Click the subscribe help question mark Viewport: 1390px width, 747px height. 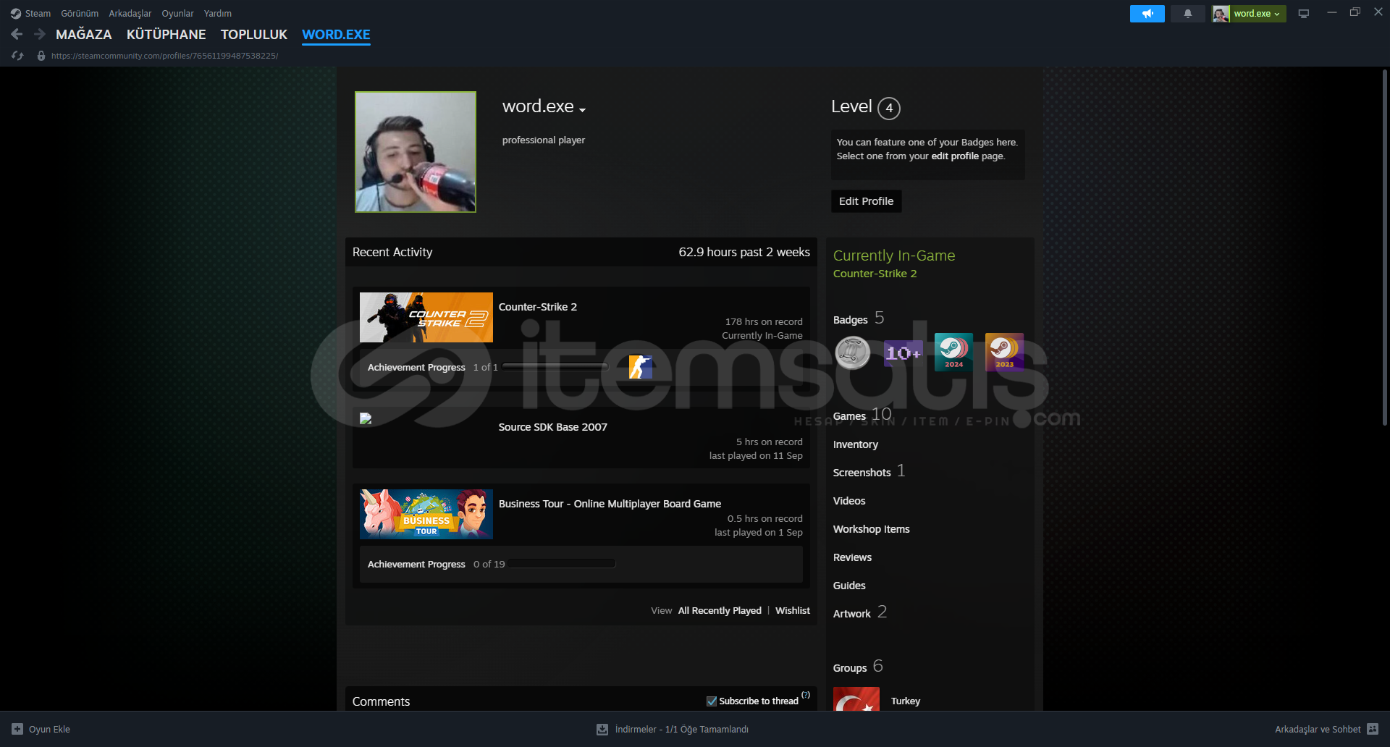[806, 695]
